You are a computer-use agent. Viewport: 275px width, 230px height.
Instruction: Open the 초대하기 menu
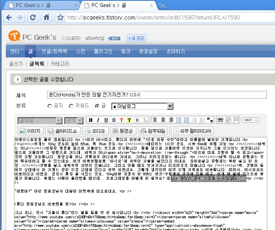click(x=176, y=51)
